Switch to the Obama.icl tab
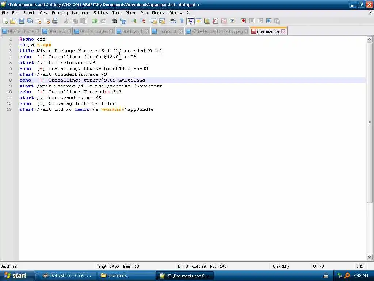Viewport: 374px width, 281px height. (57, 31)
